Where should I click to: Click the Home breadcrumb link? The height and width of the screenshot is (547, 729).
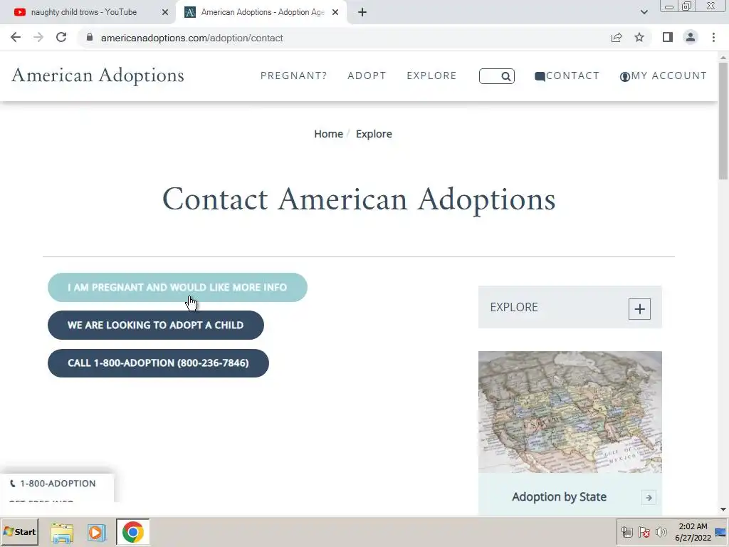pyautogui.click(x=328, y=134)
